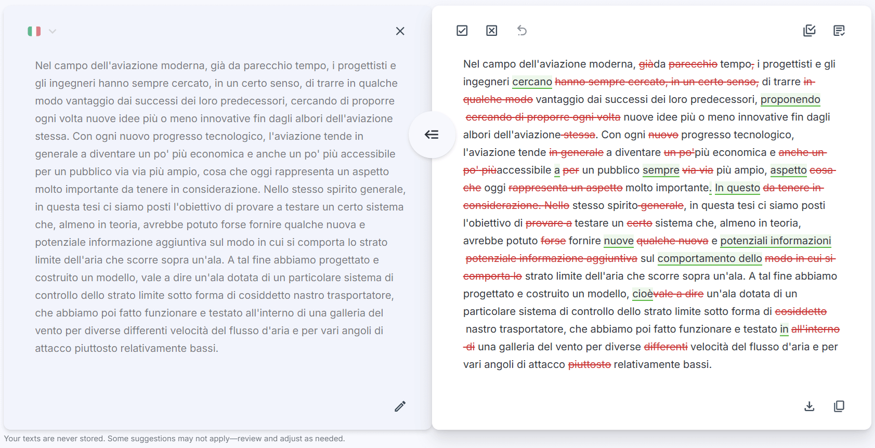Screen dimensions: 875x448
Task: Click inserted phrase "comportamento dello"
Action: (710, 258)
